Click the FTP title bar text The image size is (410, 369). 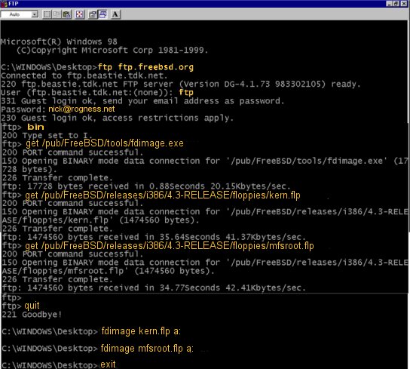[13, 4]
